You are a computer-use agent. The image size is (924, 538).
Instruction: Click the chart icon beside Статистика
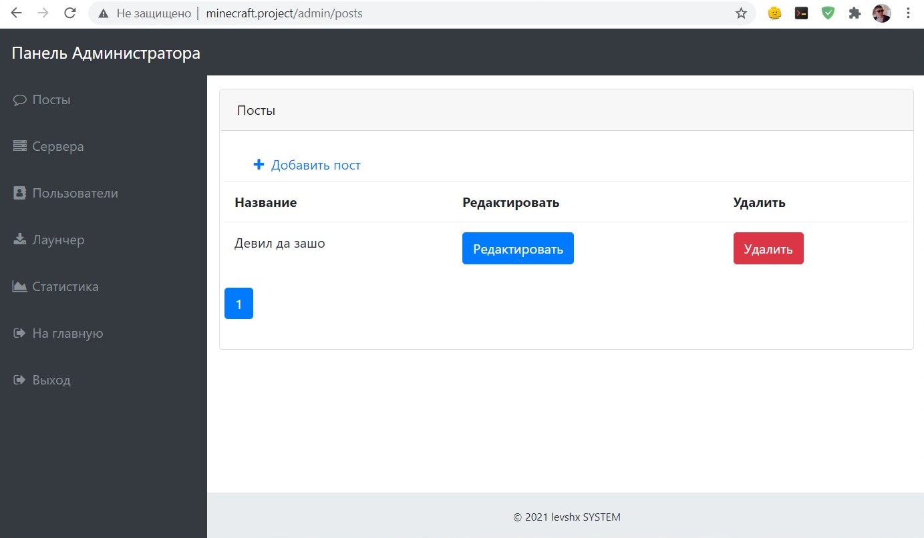click(x=19, y=286)
